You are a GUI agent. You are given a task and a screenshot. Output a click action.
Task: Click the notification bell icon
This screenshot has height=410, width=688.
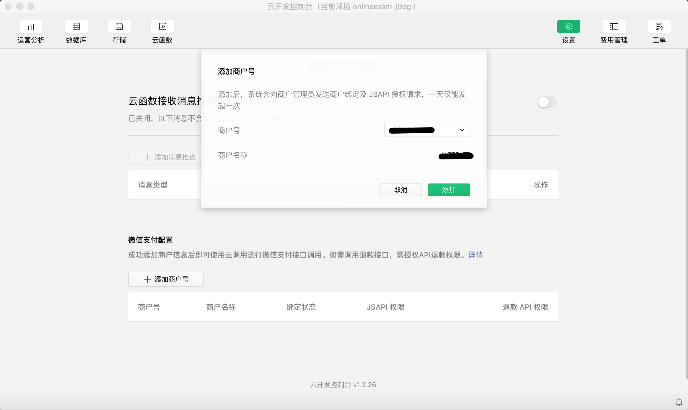(x=679, y=402)
